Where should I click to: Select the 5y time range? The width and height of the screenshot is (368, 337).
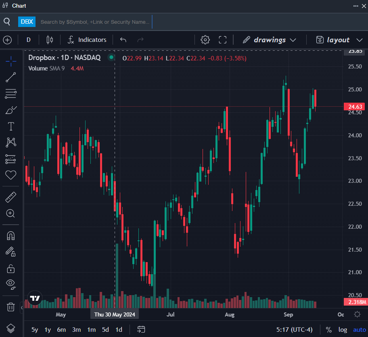click(35, 330)
